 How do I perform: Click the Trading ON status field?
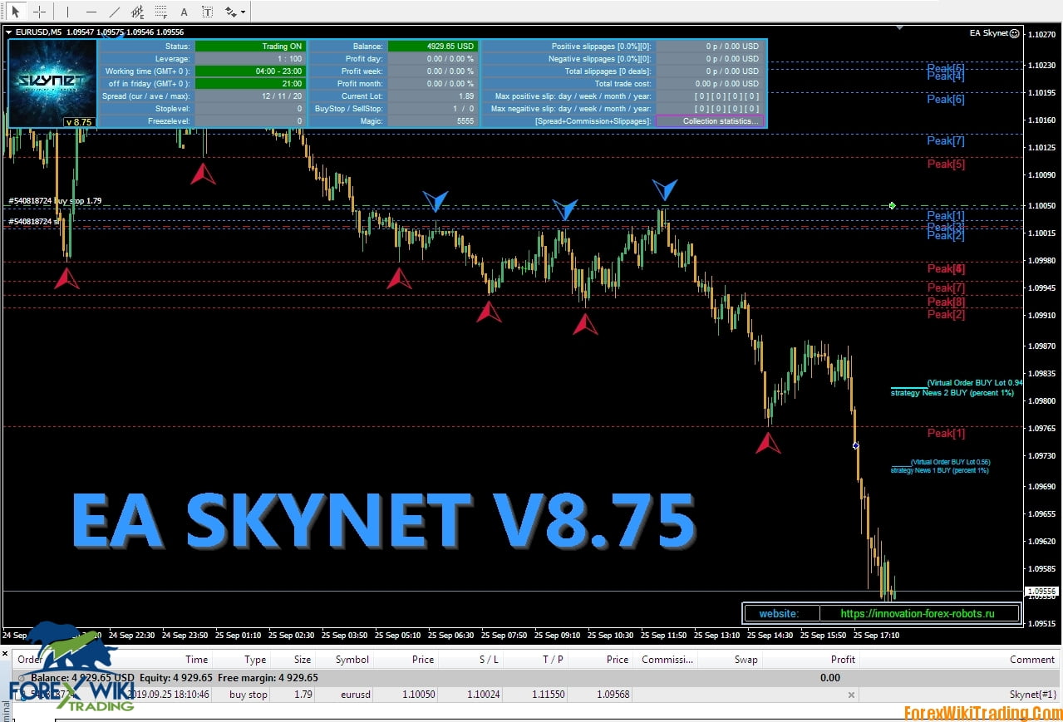pos(249,47)
